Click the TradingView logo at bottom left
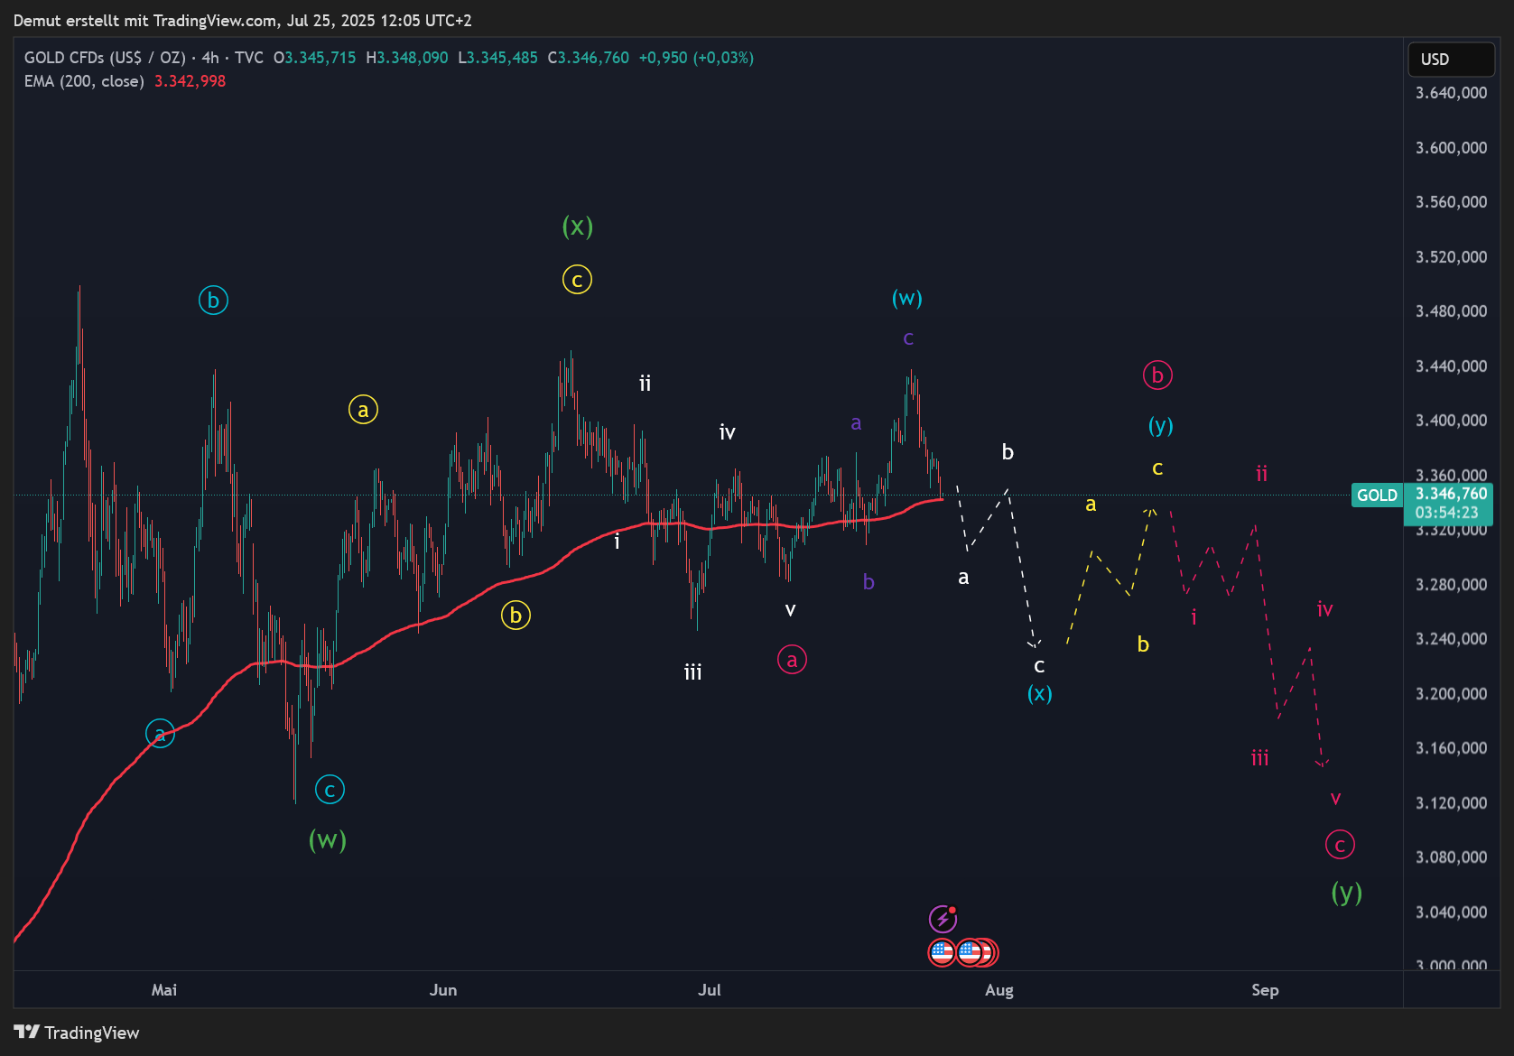 click(77, 1033)
